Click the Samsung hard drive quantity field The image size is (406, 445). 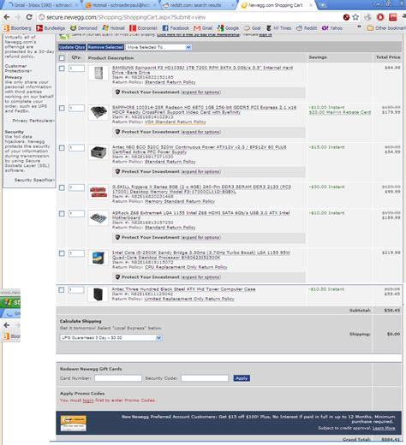click(76, 68)
